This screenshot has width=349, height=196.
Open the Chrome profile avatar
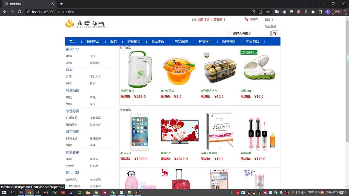point(328,12)
